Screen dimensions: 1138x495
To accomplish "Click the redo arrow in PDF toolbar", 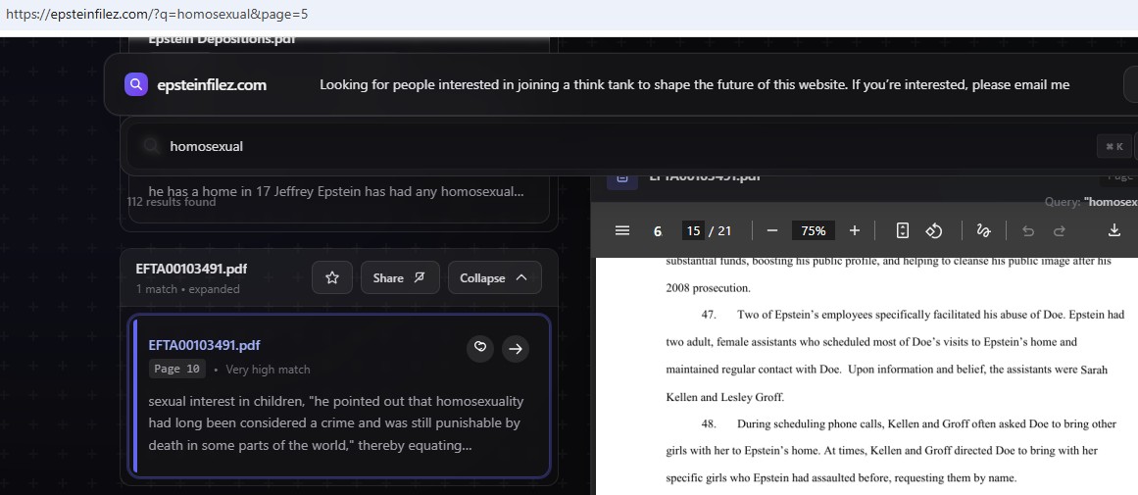I will coord(1059,230).
